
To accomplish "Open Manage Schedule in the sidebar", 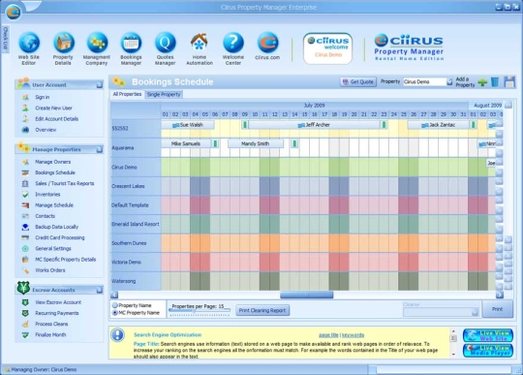I will pos(54,205).
